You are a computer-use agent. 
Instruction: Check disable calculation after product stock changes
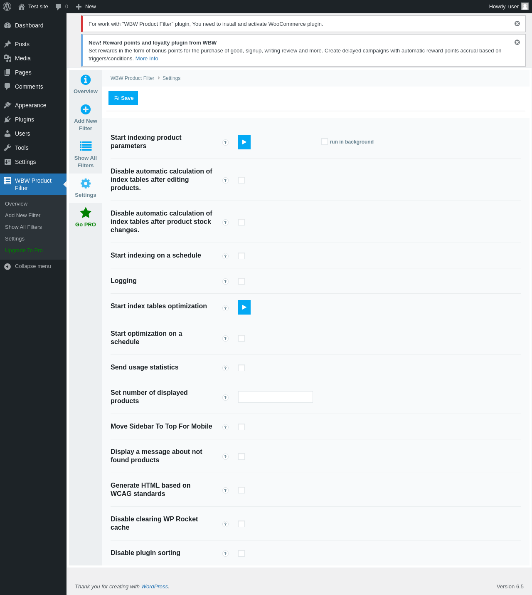241,222
